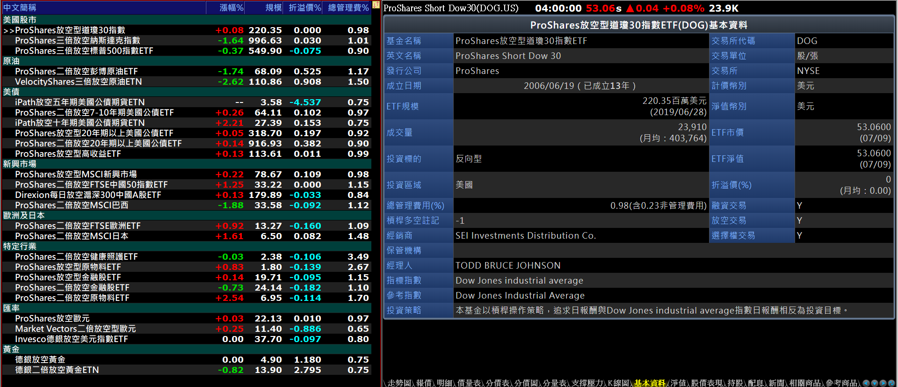
Task: Sort by the 漲幅% column header
Action: (232, 7)
